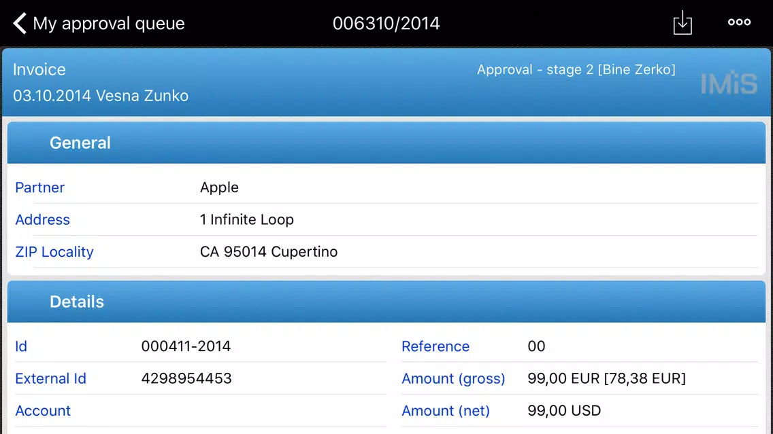This screenshot has width=773, height=434.
Task: Tap the Invoice document type heading
Action: click(x=39, y=69)
